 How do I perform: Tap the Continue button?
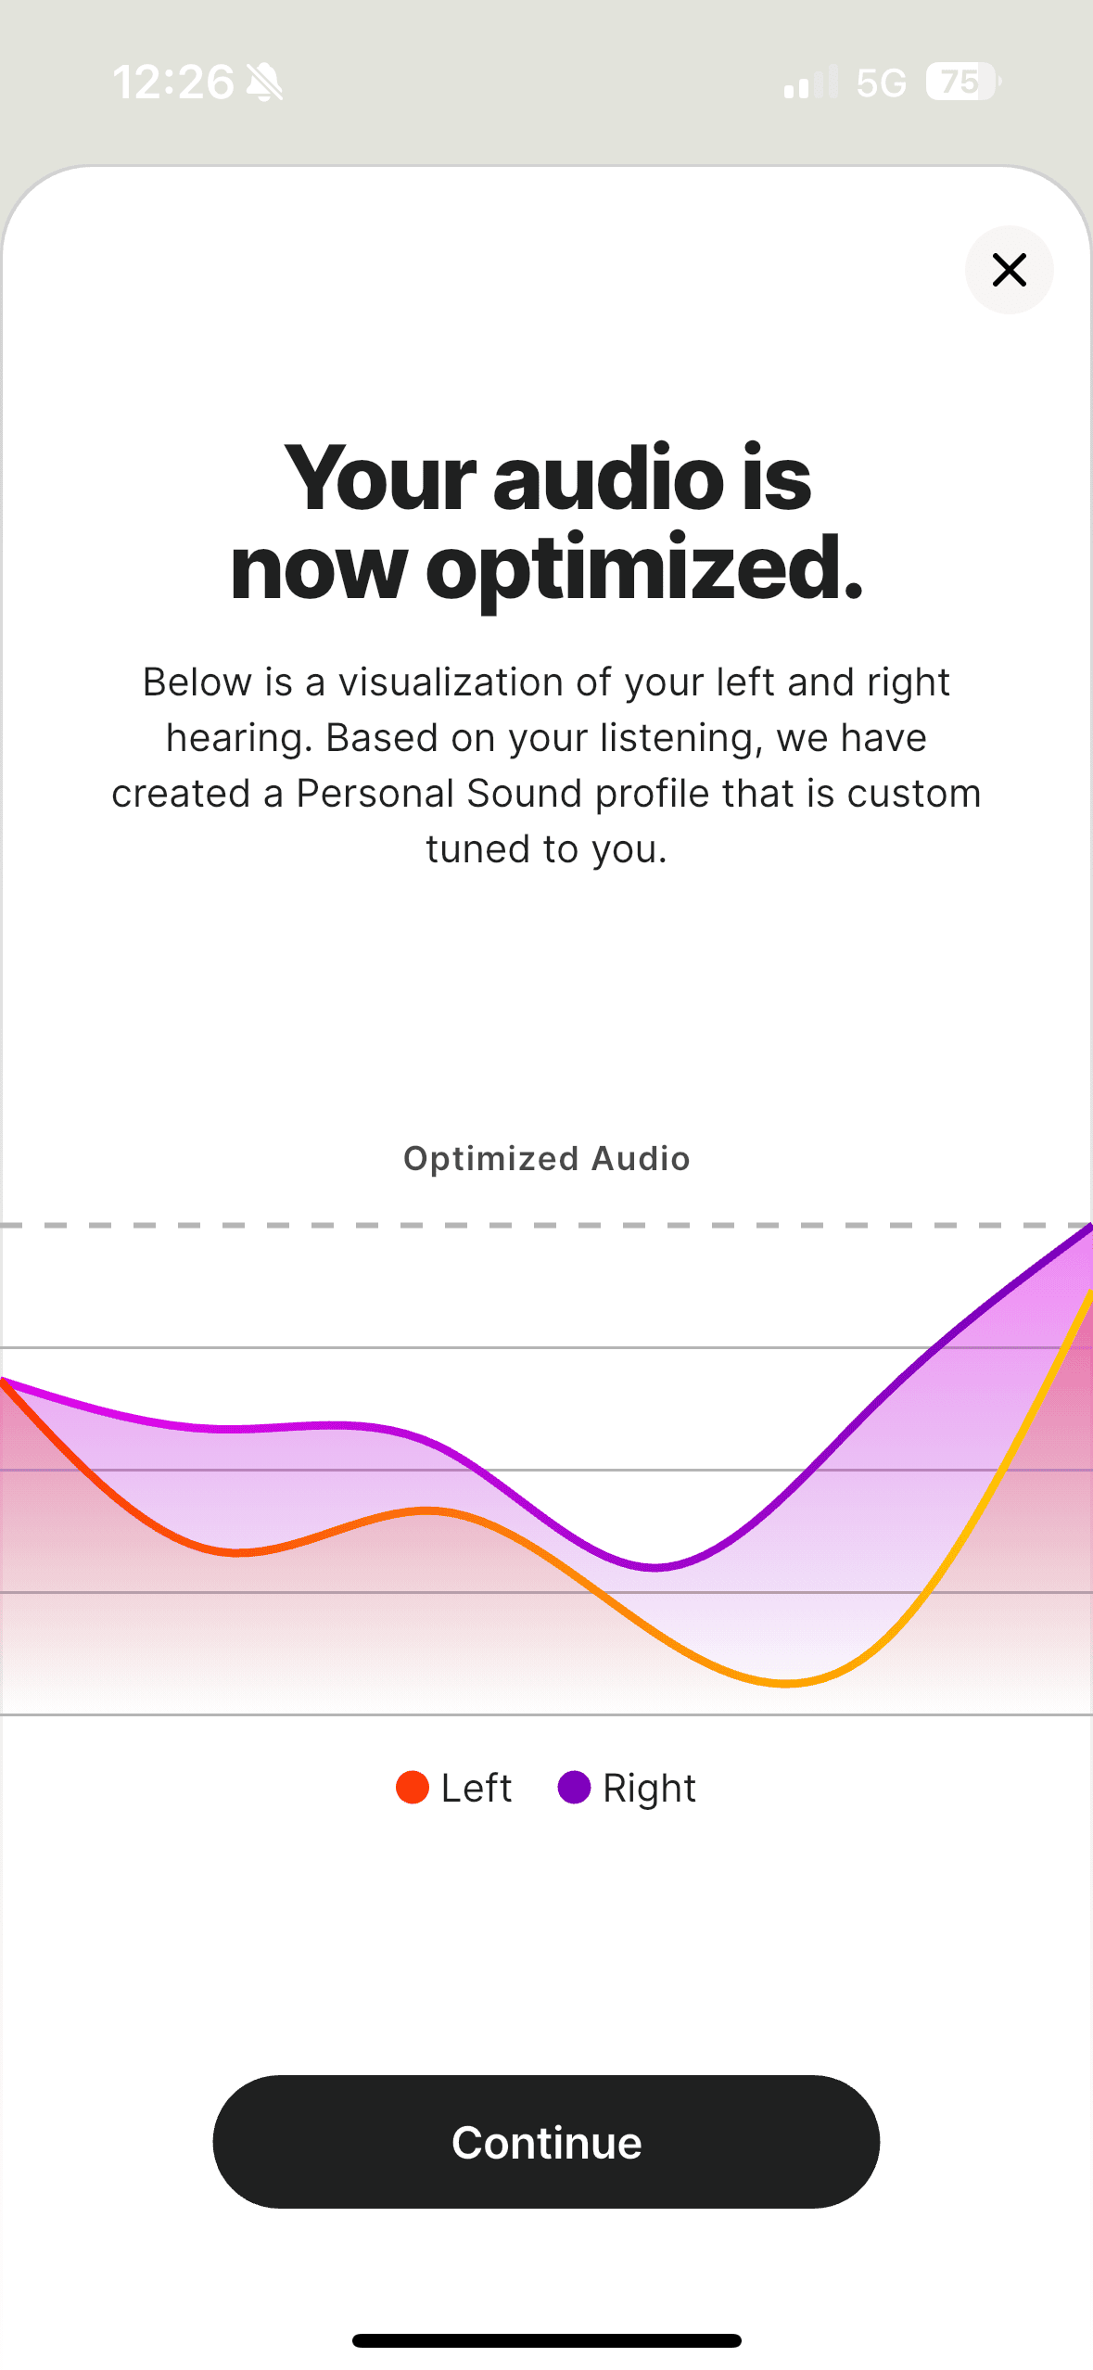pos(546,2141)
